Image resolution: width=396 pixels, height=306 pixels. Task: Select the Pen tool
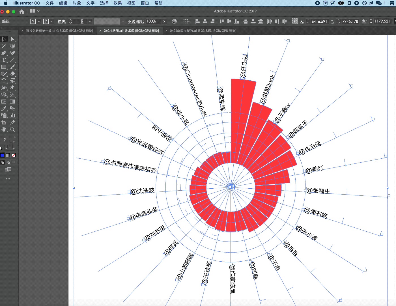click(4, 53)
